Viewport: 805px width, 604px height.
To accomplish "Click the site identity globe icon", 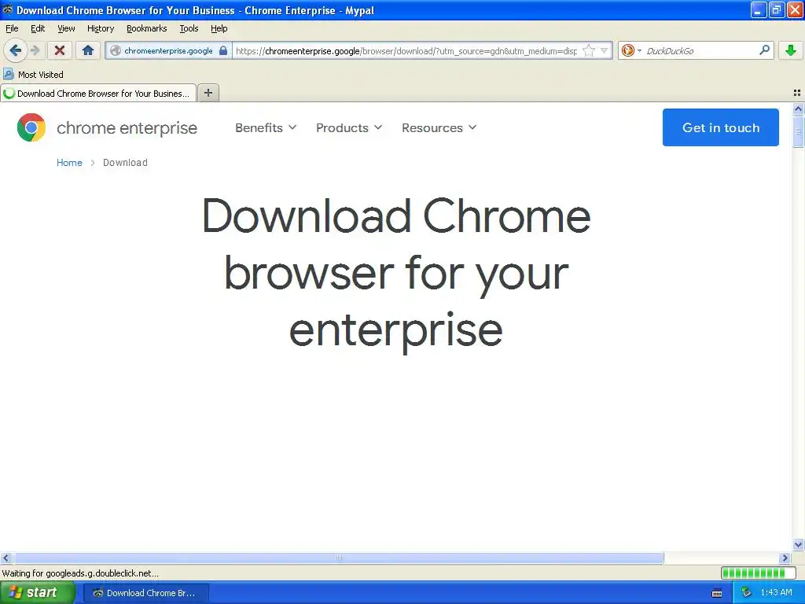I will (116, 50).
